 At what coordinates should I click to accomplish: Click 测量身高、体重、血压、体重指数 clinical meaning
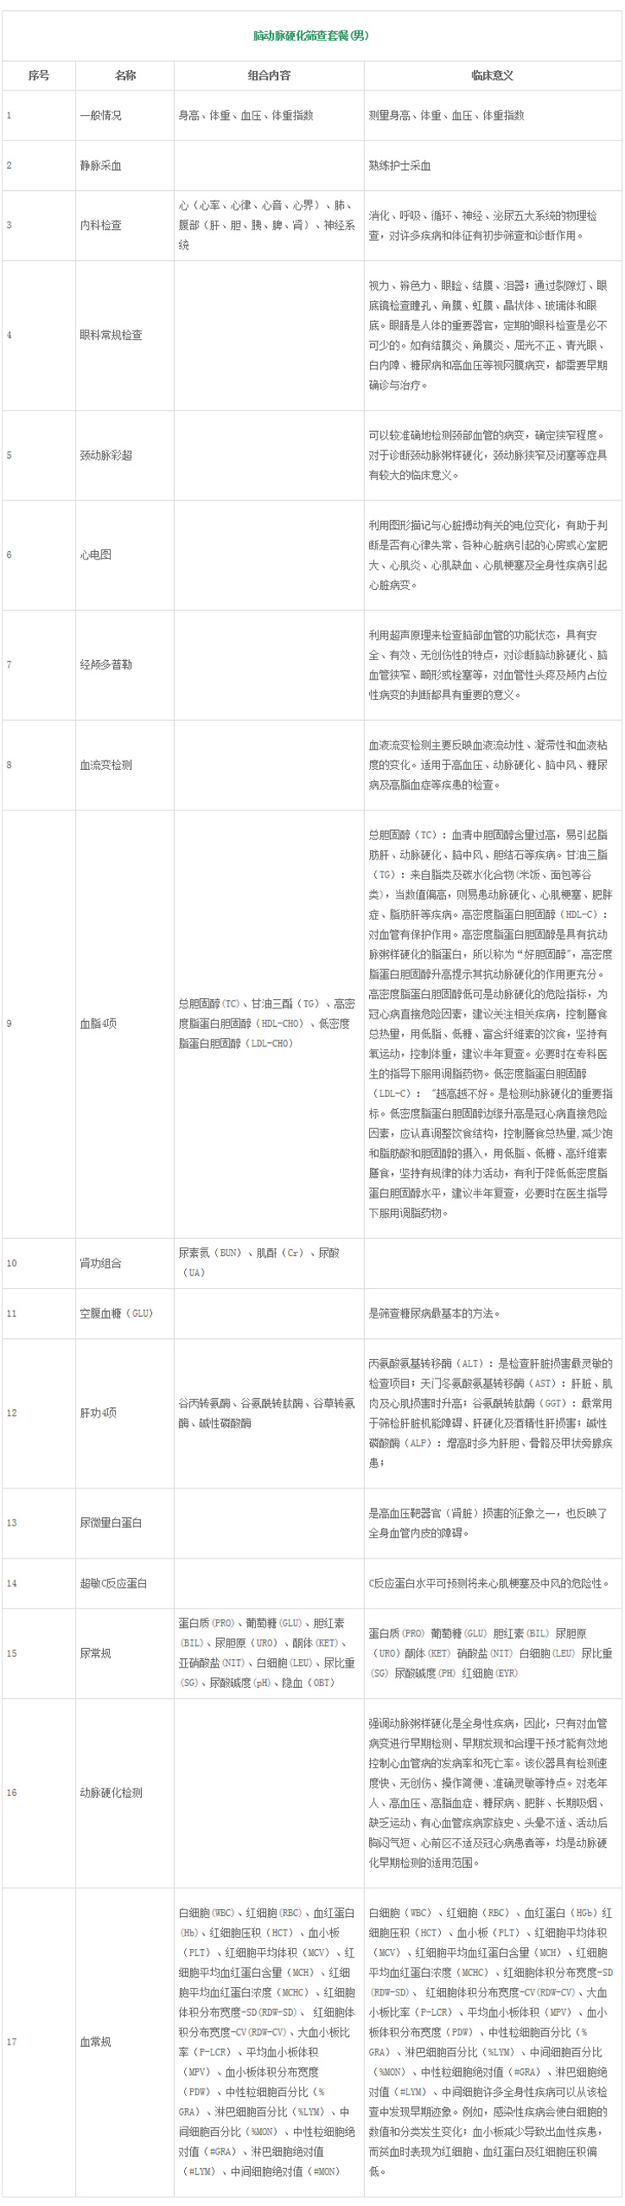tap(446, 116)
